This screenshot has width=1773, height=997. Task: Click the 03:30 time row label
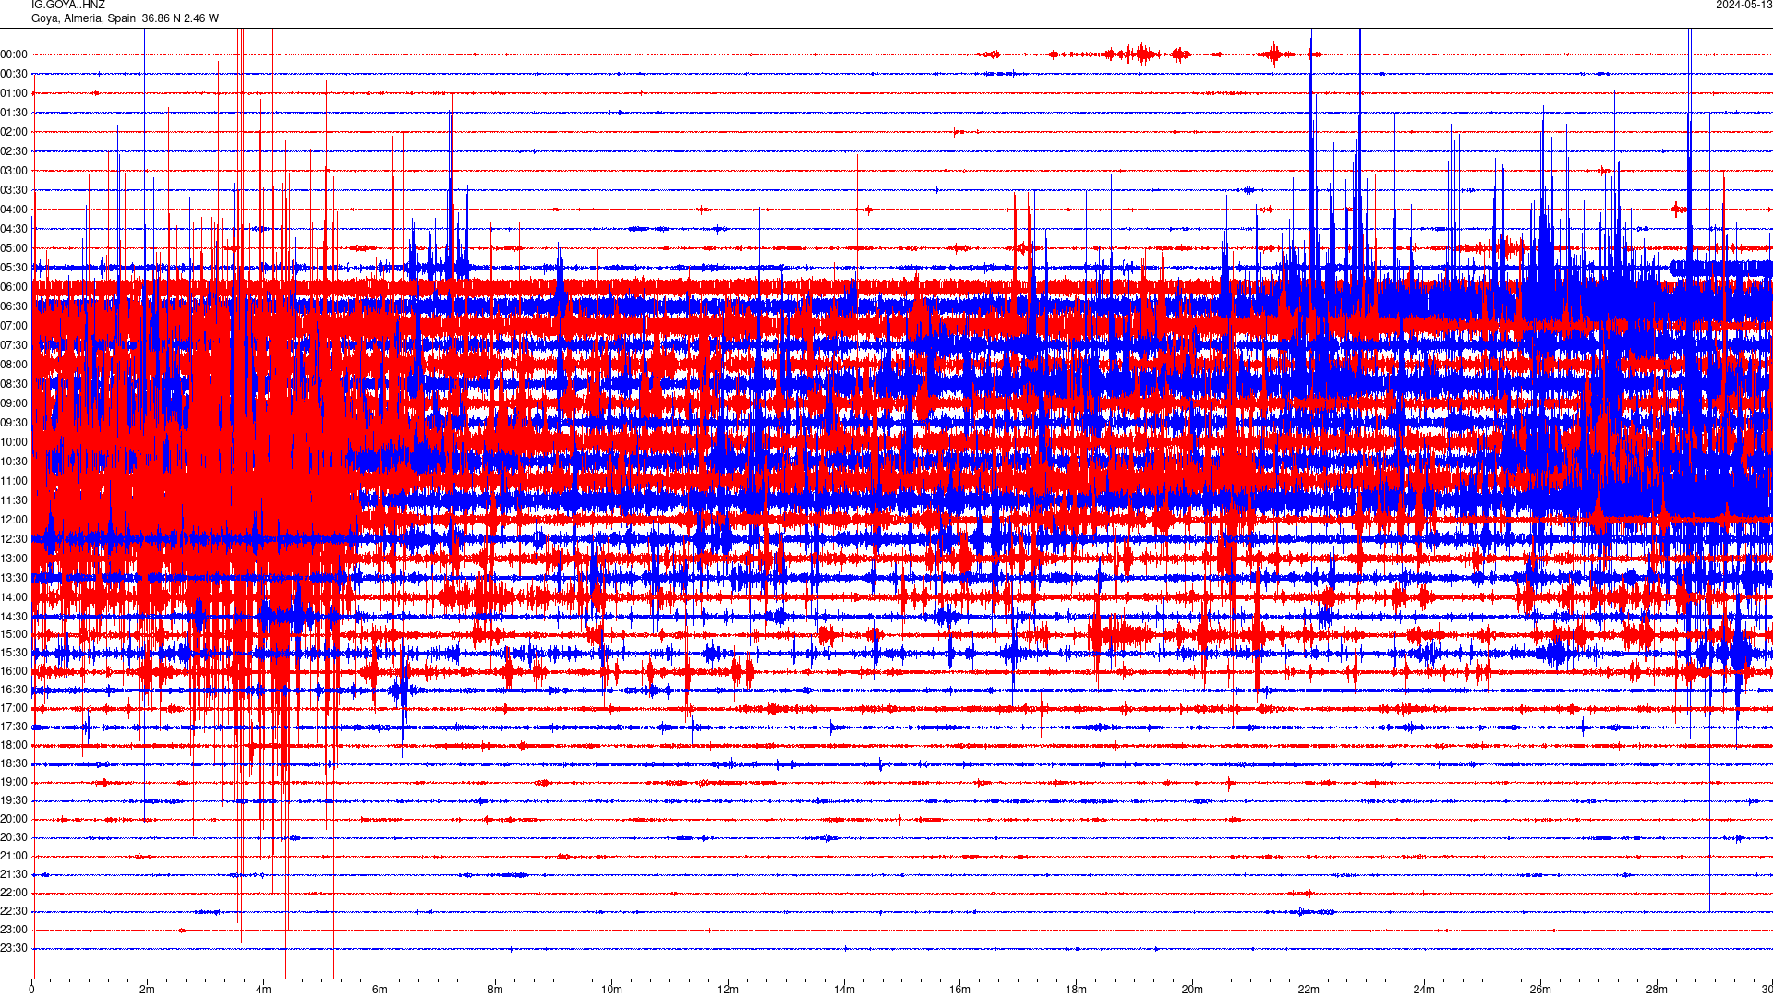[x=14, y=190]
